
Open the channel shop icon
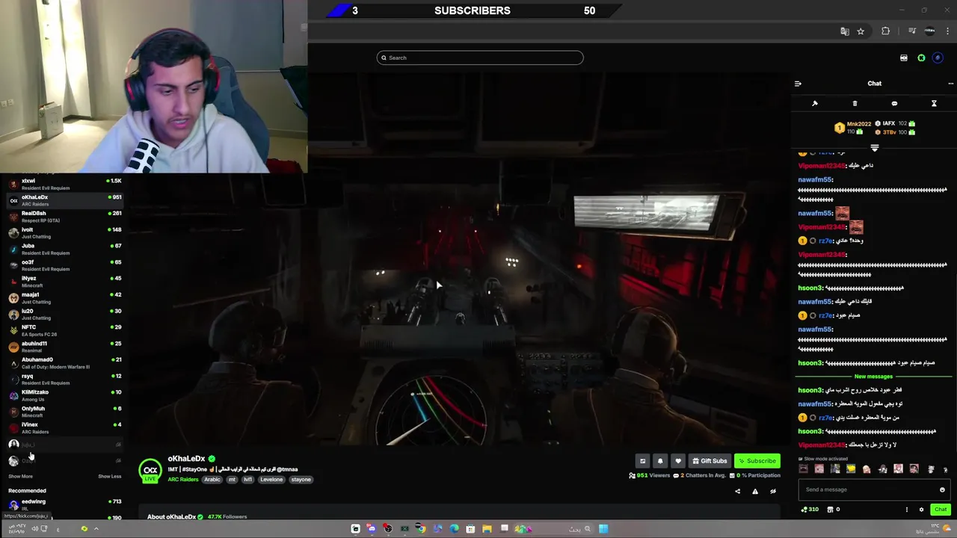coord(830,510)
